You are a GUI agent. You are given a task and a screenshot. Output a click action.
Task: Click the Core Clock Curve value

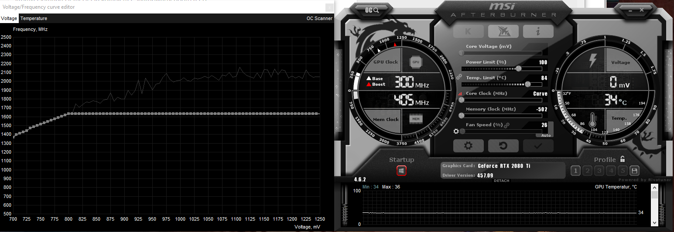(540, 94)
